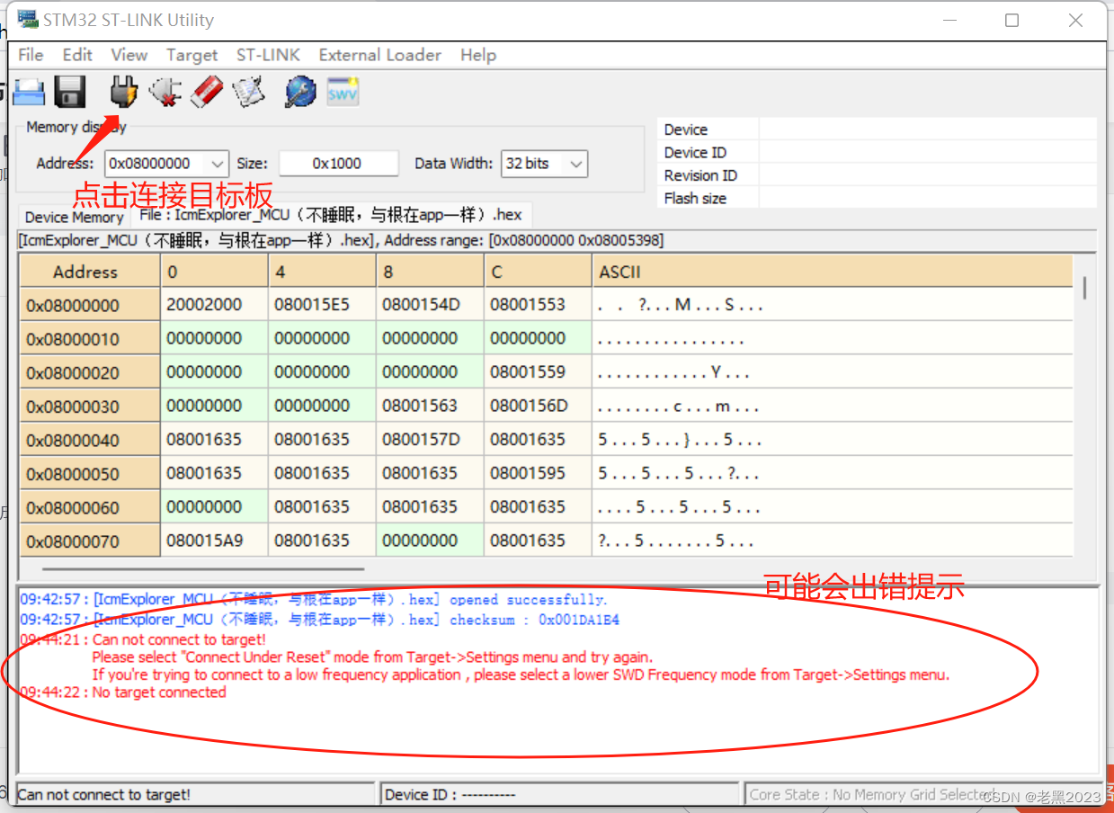This screenshot has width=1114, height=813.
Task: Click the ASCII column header
Action: 832,272
